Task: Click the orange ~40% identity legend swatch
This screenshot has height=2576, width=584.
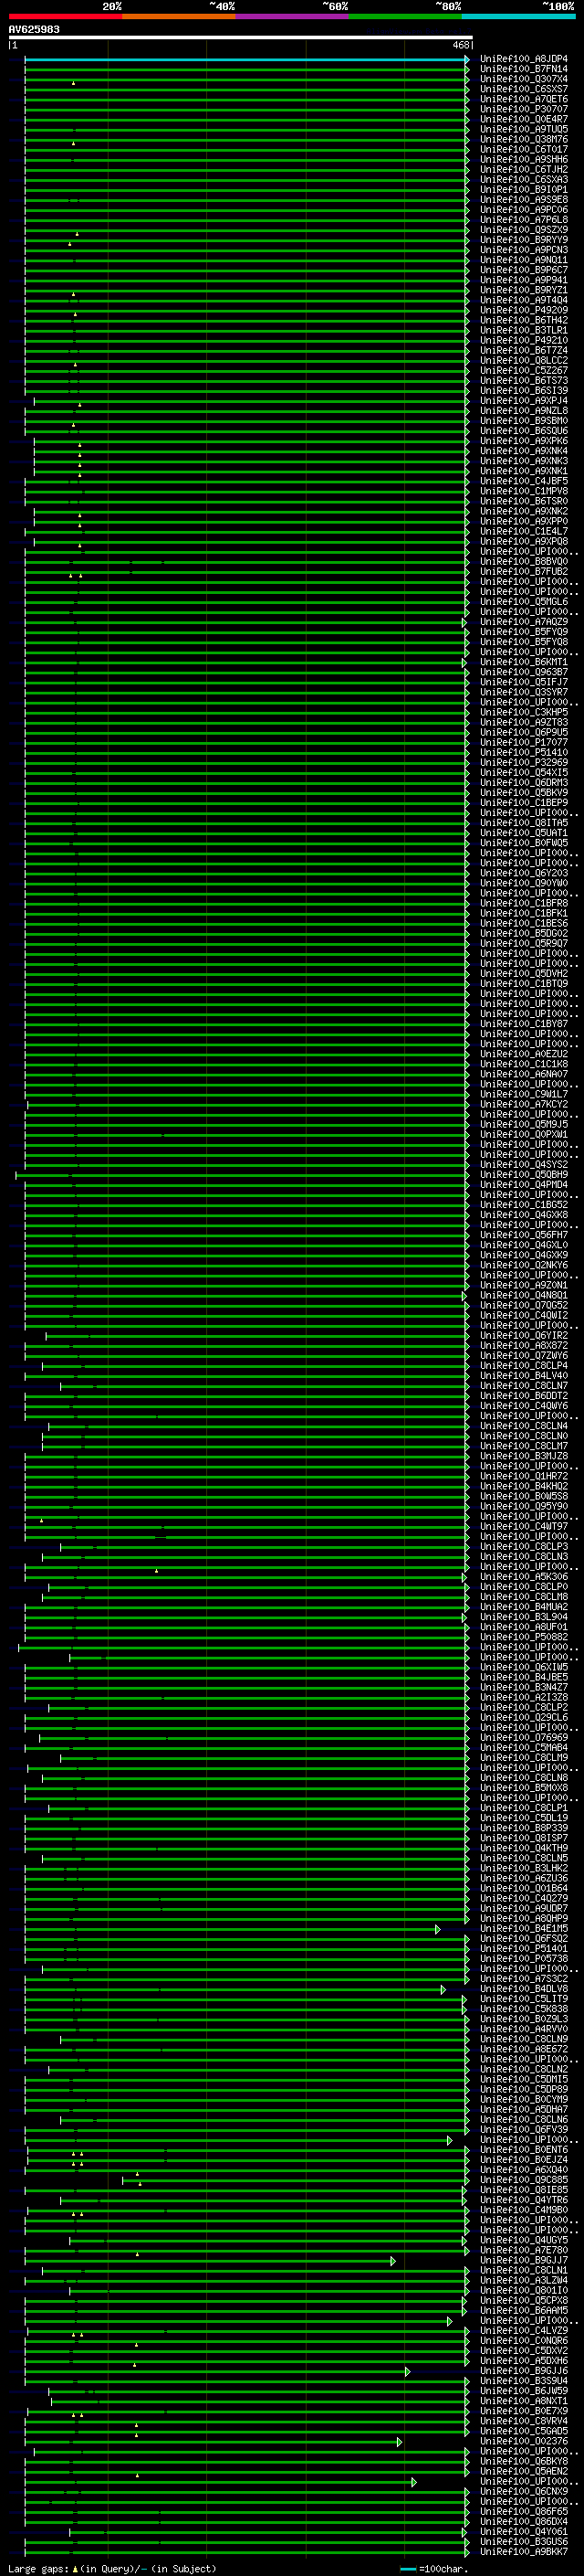Action: pos(179,17)
